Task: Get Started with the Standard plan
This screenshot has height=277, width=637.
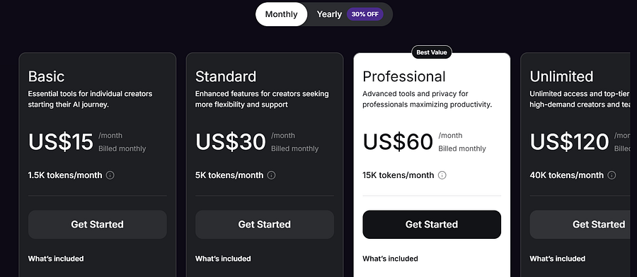Action: [x=265, y=224]
